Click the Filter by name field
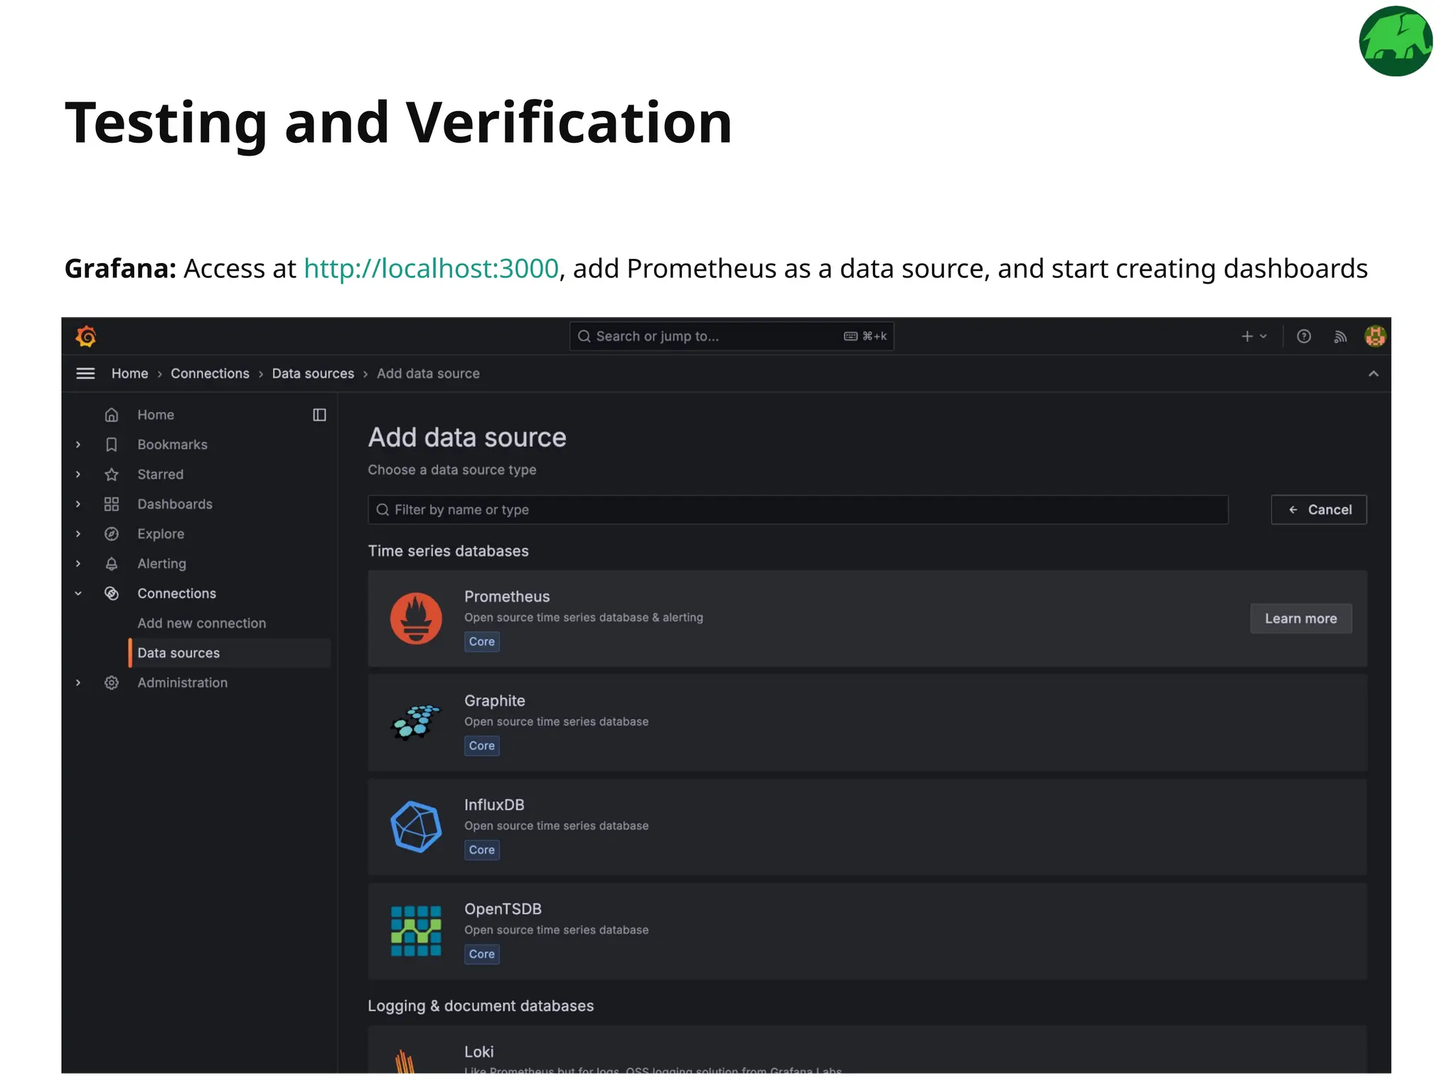1456x1092 pixels. (x=798, y=510)
